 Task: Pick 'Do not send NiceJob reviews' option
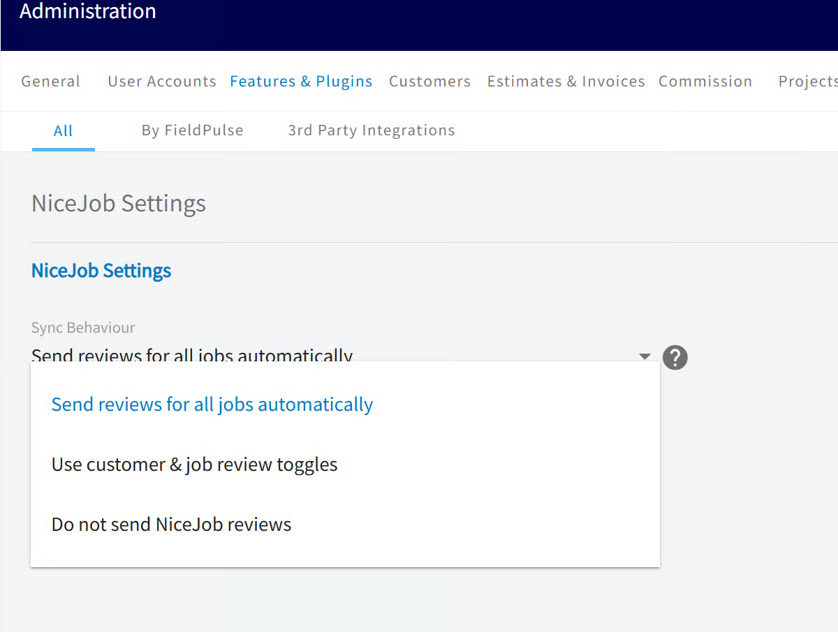[345, 525]
